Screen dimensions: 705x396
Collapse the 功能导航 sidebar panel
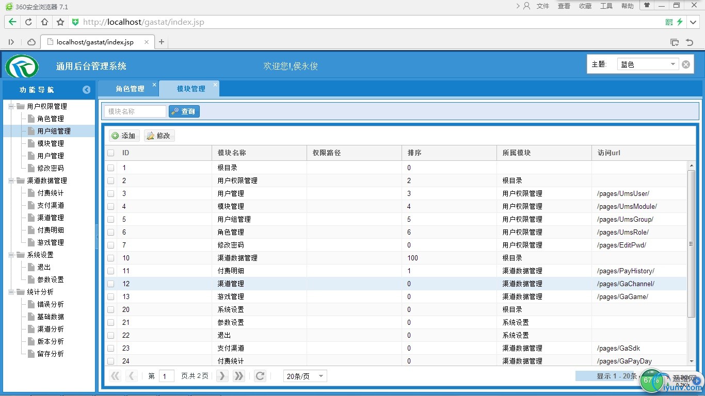(x=86, y=90)
